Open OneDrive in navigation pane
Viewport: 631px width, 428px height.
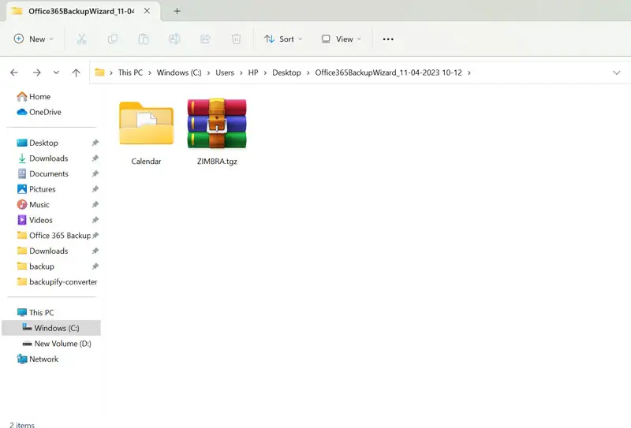coord(39,112)
